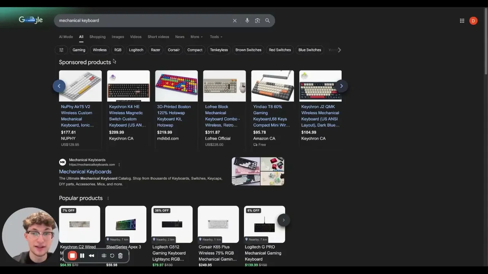Click the NuPhy Air75 keyboard image
Screen dimensions: 488x274
(x=80, y=86)
